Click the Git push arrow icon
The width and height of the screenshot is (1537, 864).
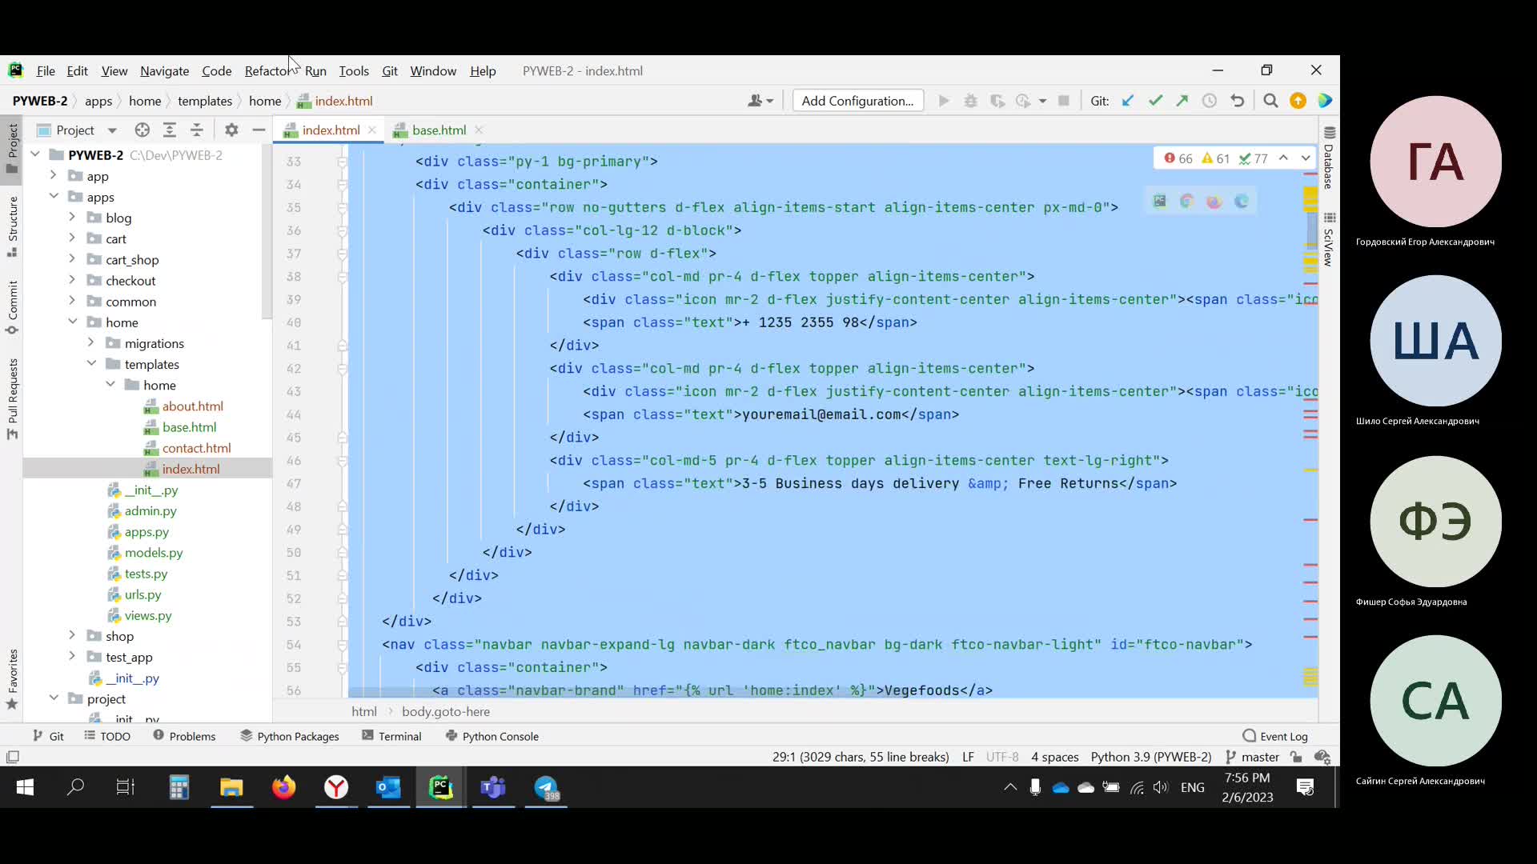(x=1182, y=101)
